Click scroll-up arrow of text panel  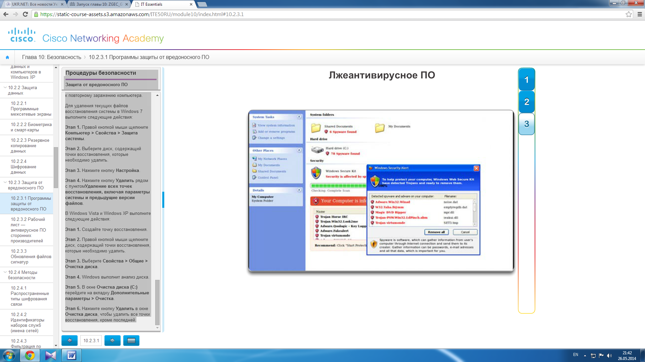click(157, 96)
